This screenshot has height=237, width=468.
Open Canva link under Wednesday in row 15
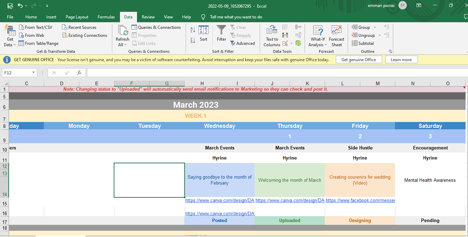click(x=220, y=200)
